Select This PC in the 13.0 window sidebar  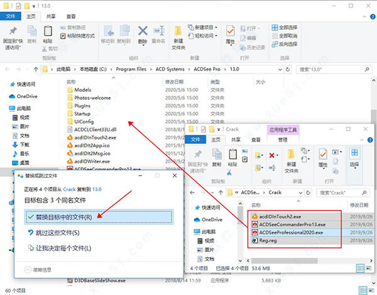tap(20, 108)
